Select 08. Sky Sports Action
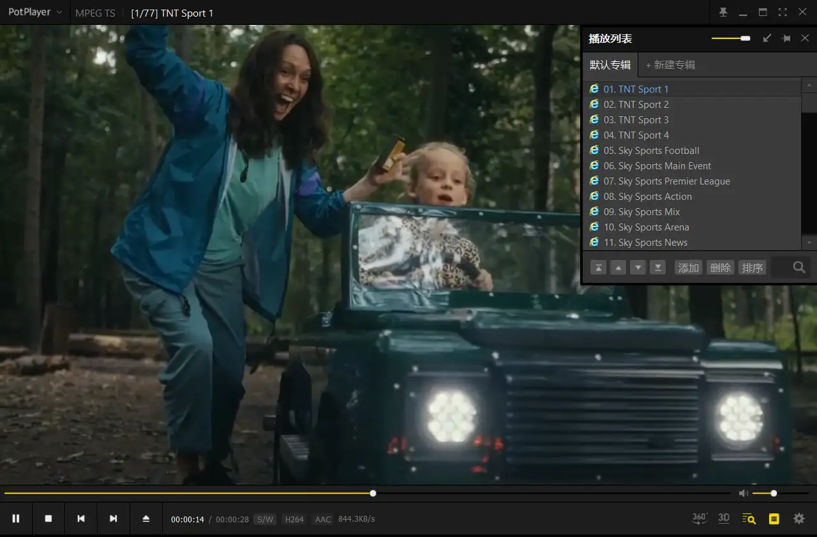 click(692, 197)
